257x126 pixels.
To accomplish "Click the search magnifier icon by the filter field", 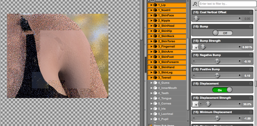I will [x=195, y=4].
